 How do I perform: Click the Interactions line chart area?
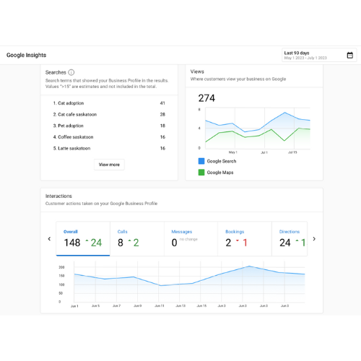[x=189, y=282]
